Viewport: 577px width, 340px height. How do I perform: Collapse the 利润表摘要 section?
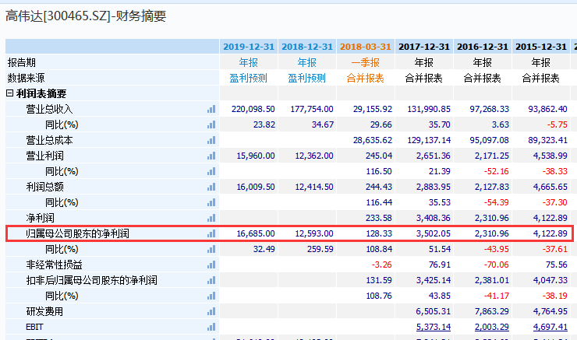point(10,93)
